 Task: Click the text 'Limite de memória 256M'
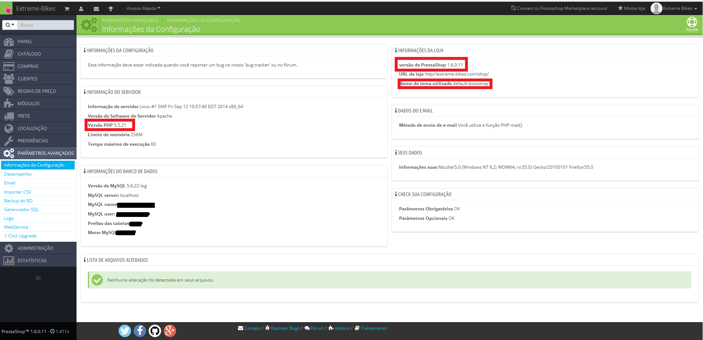tap(115, 135)
